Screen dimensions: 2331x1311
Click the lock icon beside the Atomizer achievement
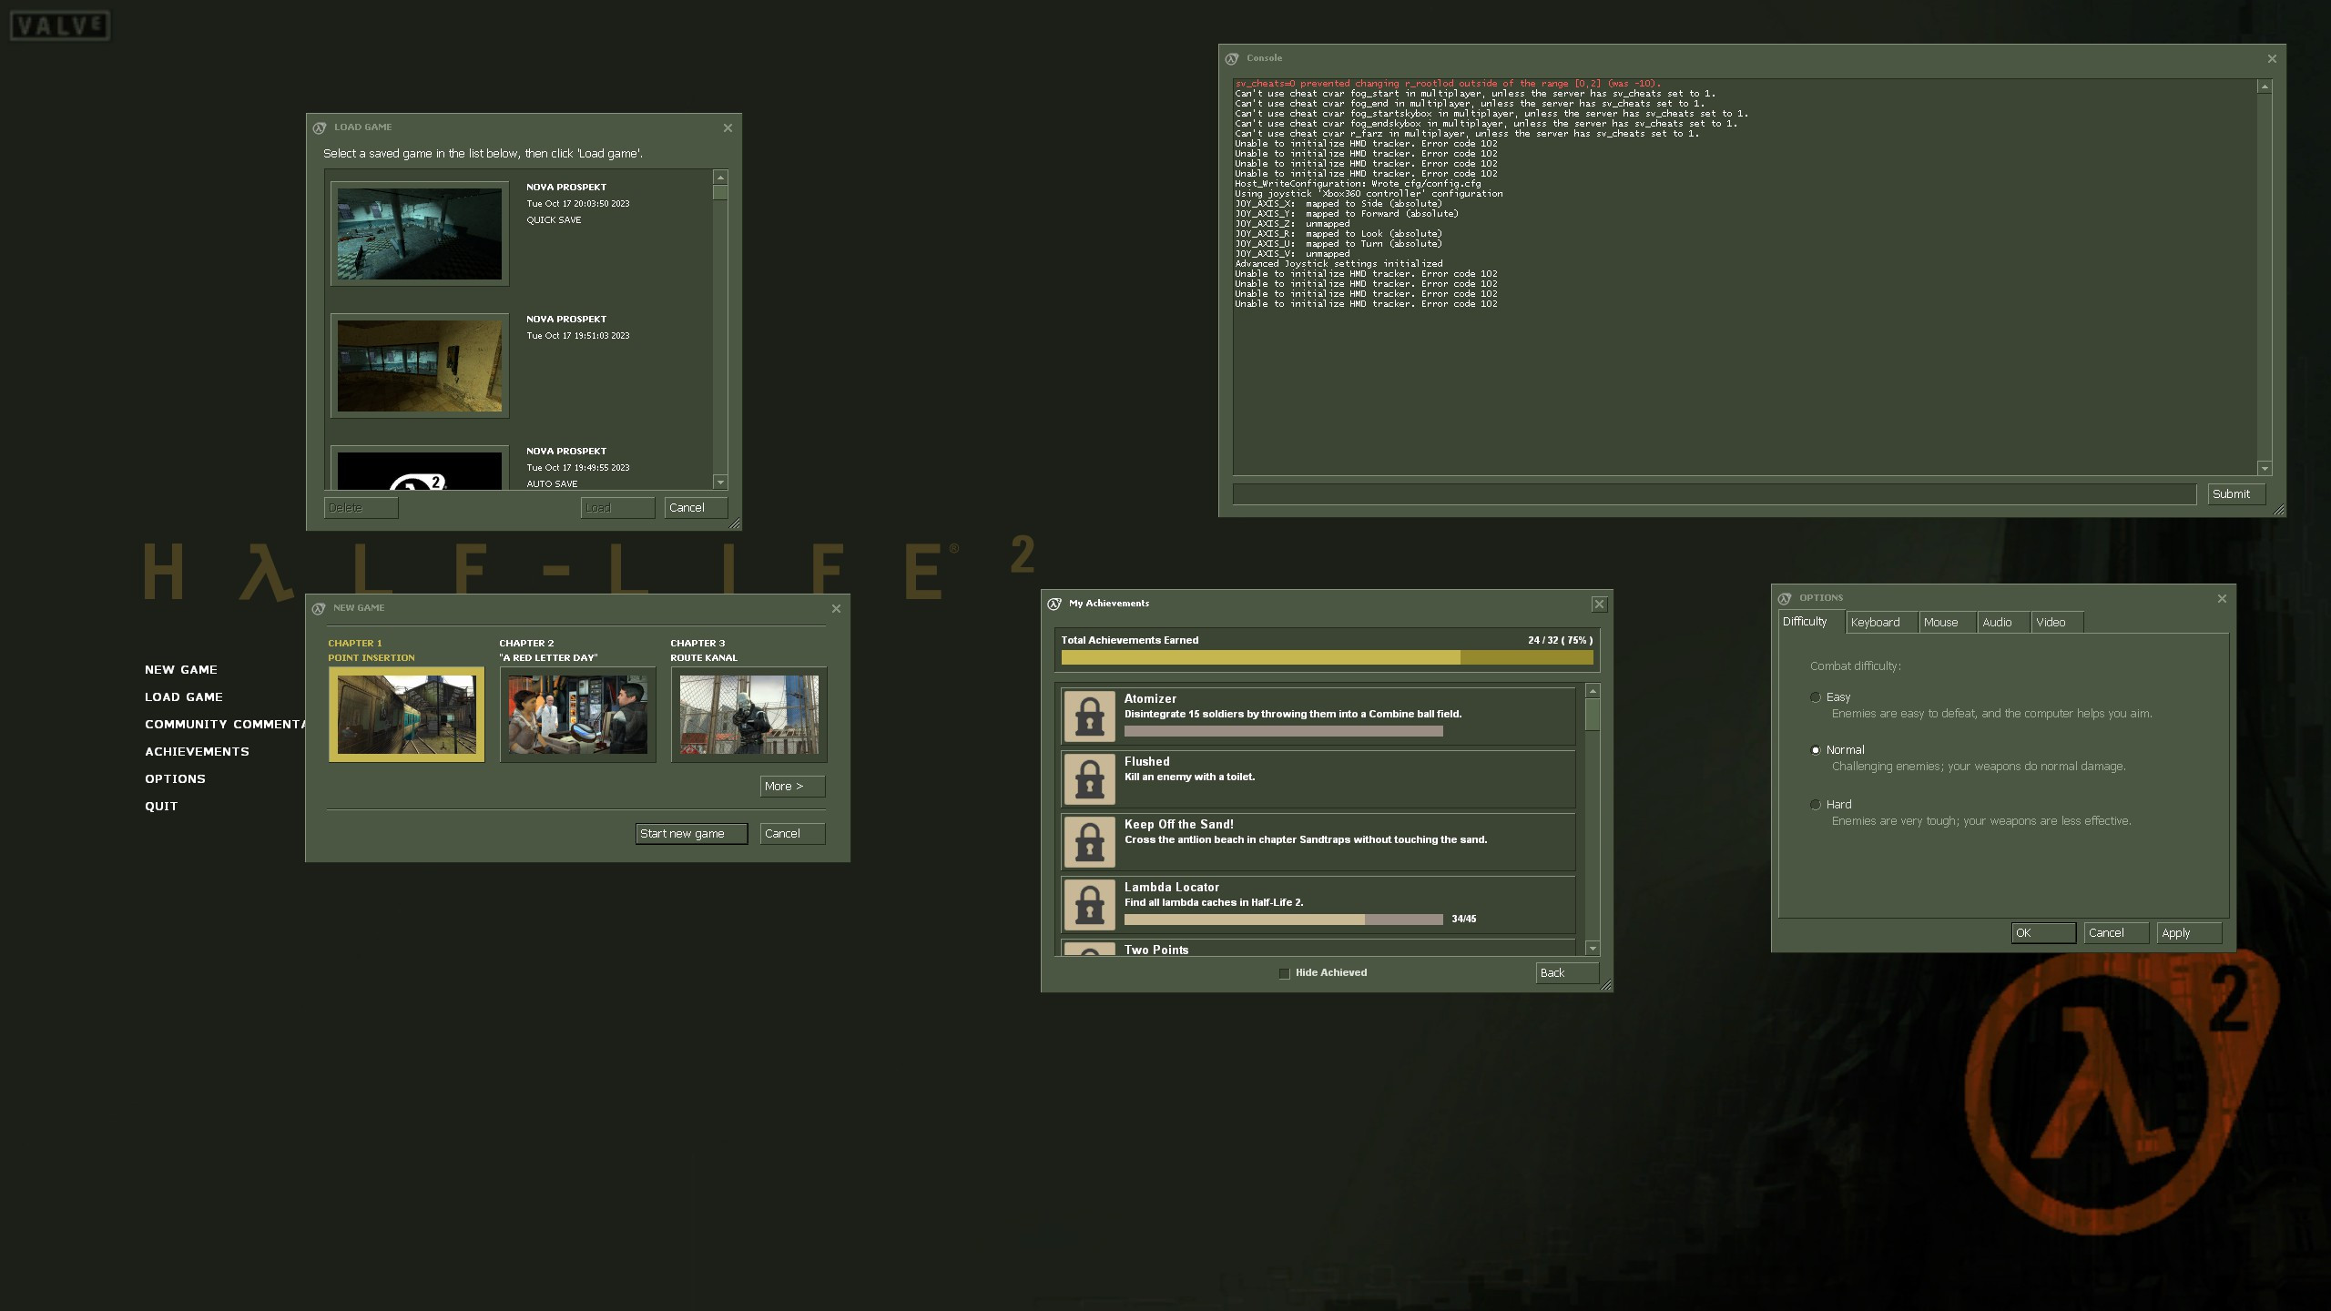coord(1089,716)
